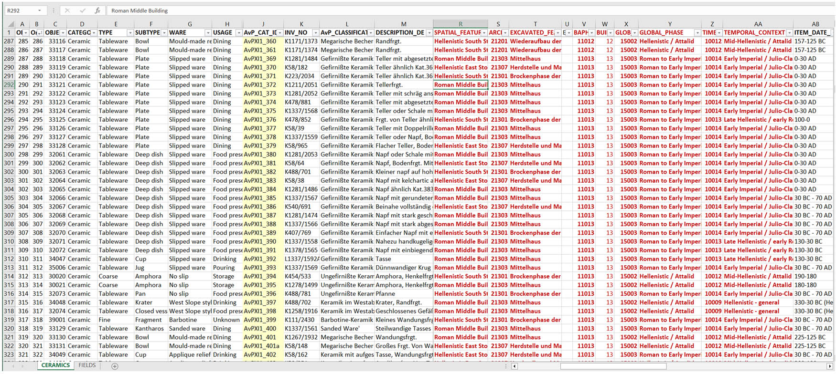
Task: Click the formula bar text Roman Middle Building
Action: coord(139,10)
